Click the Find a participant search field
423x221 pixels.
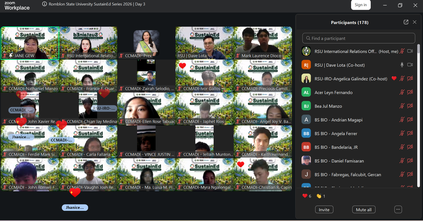point(359,38)
